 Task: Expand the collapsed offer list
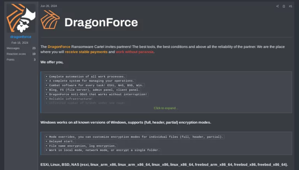166,108
